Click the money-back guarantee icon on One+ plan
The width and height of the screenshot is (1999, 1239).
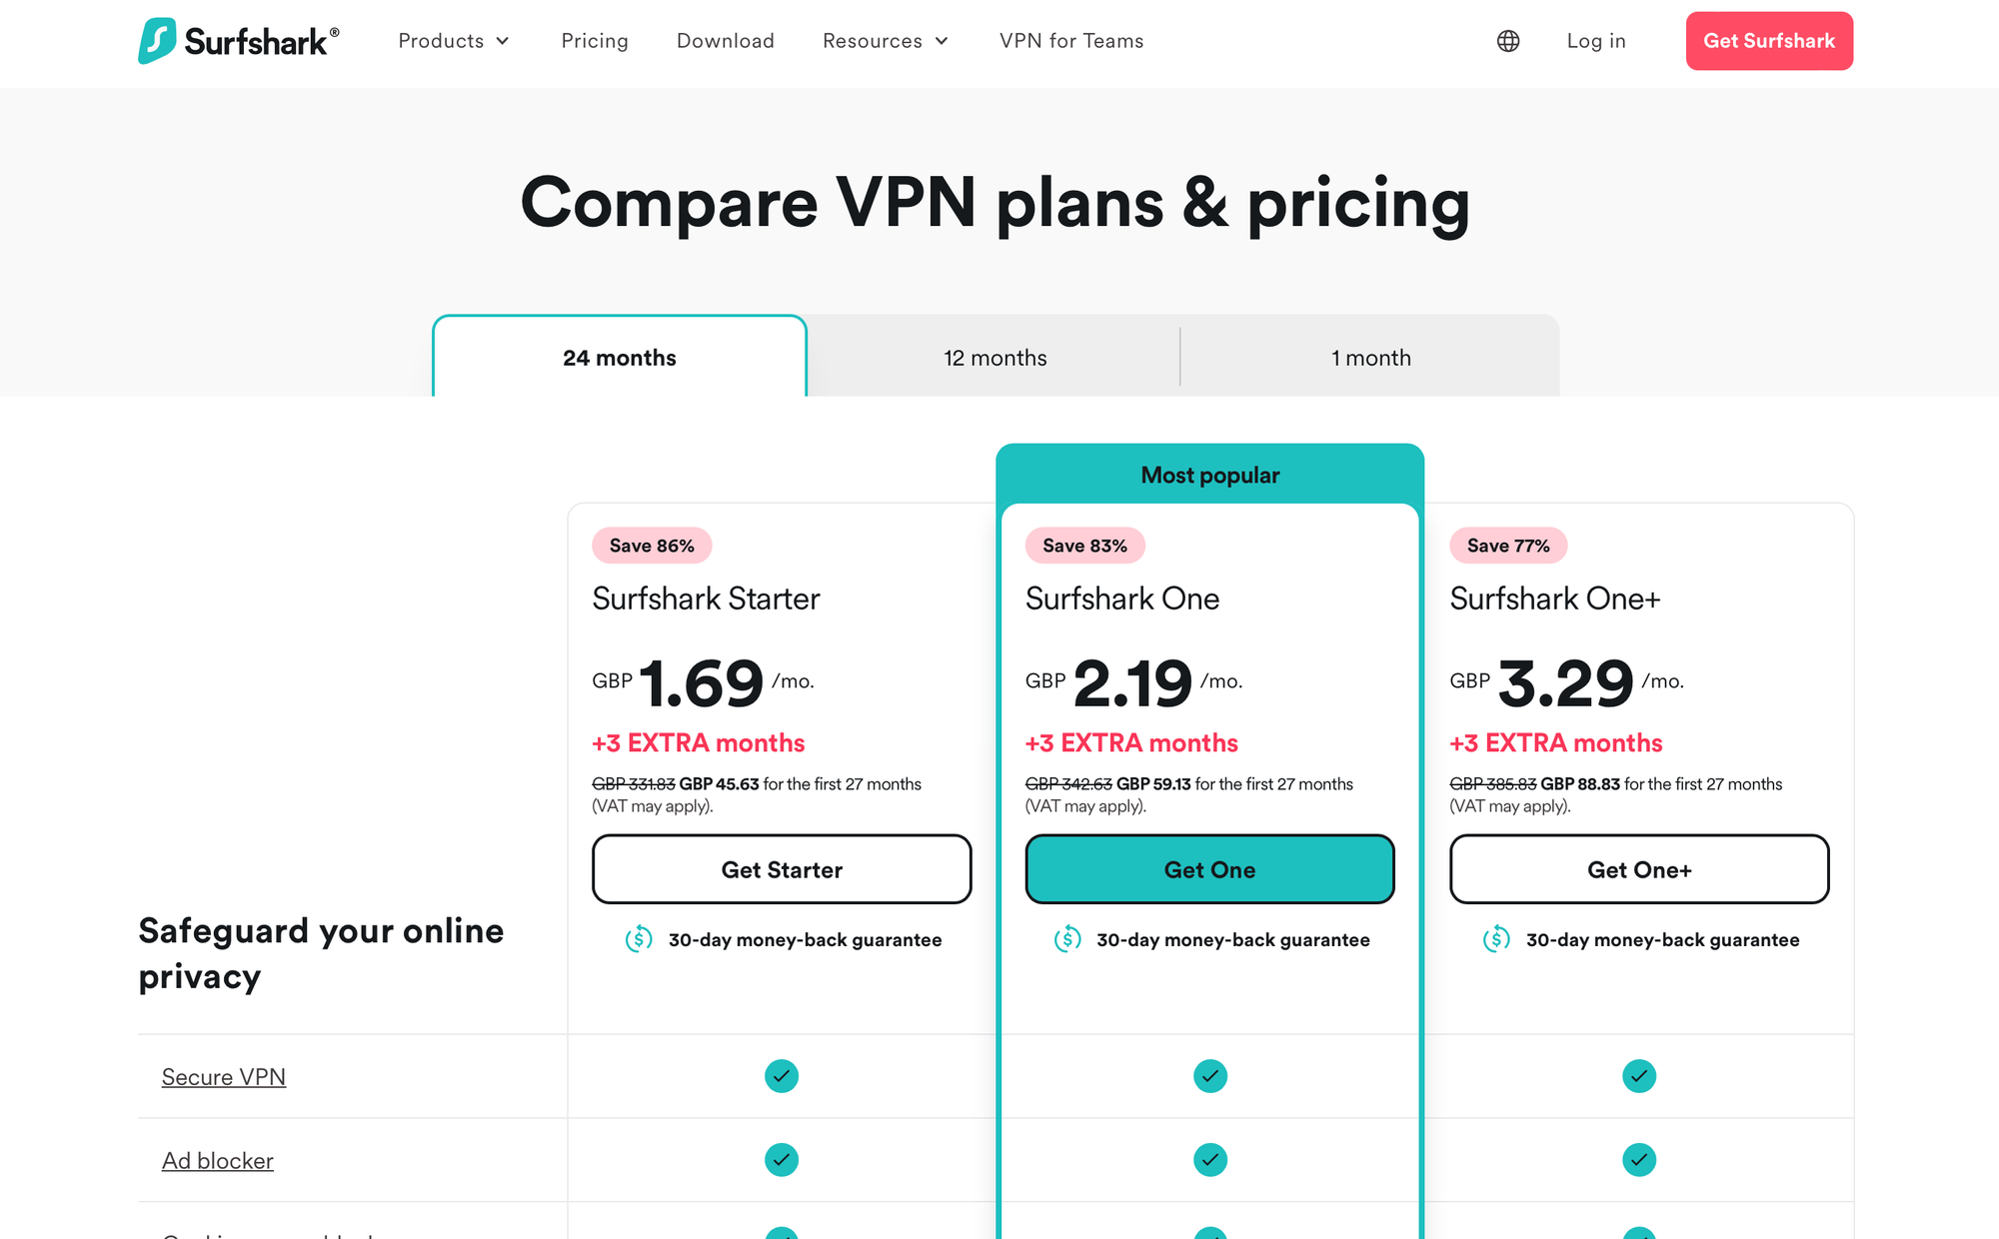(1496, 939)
